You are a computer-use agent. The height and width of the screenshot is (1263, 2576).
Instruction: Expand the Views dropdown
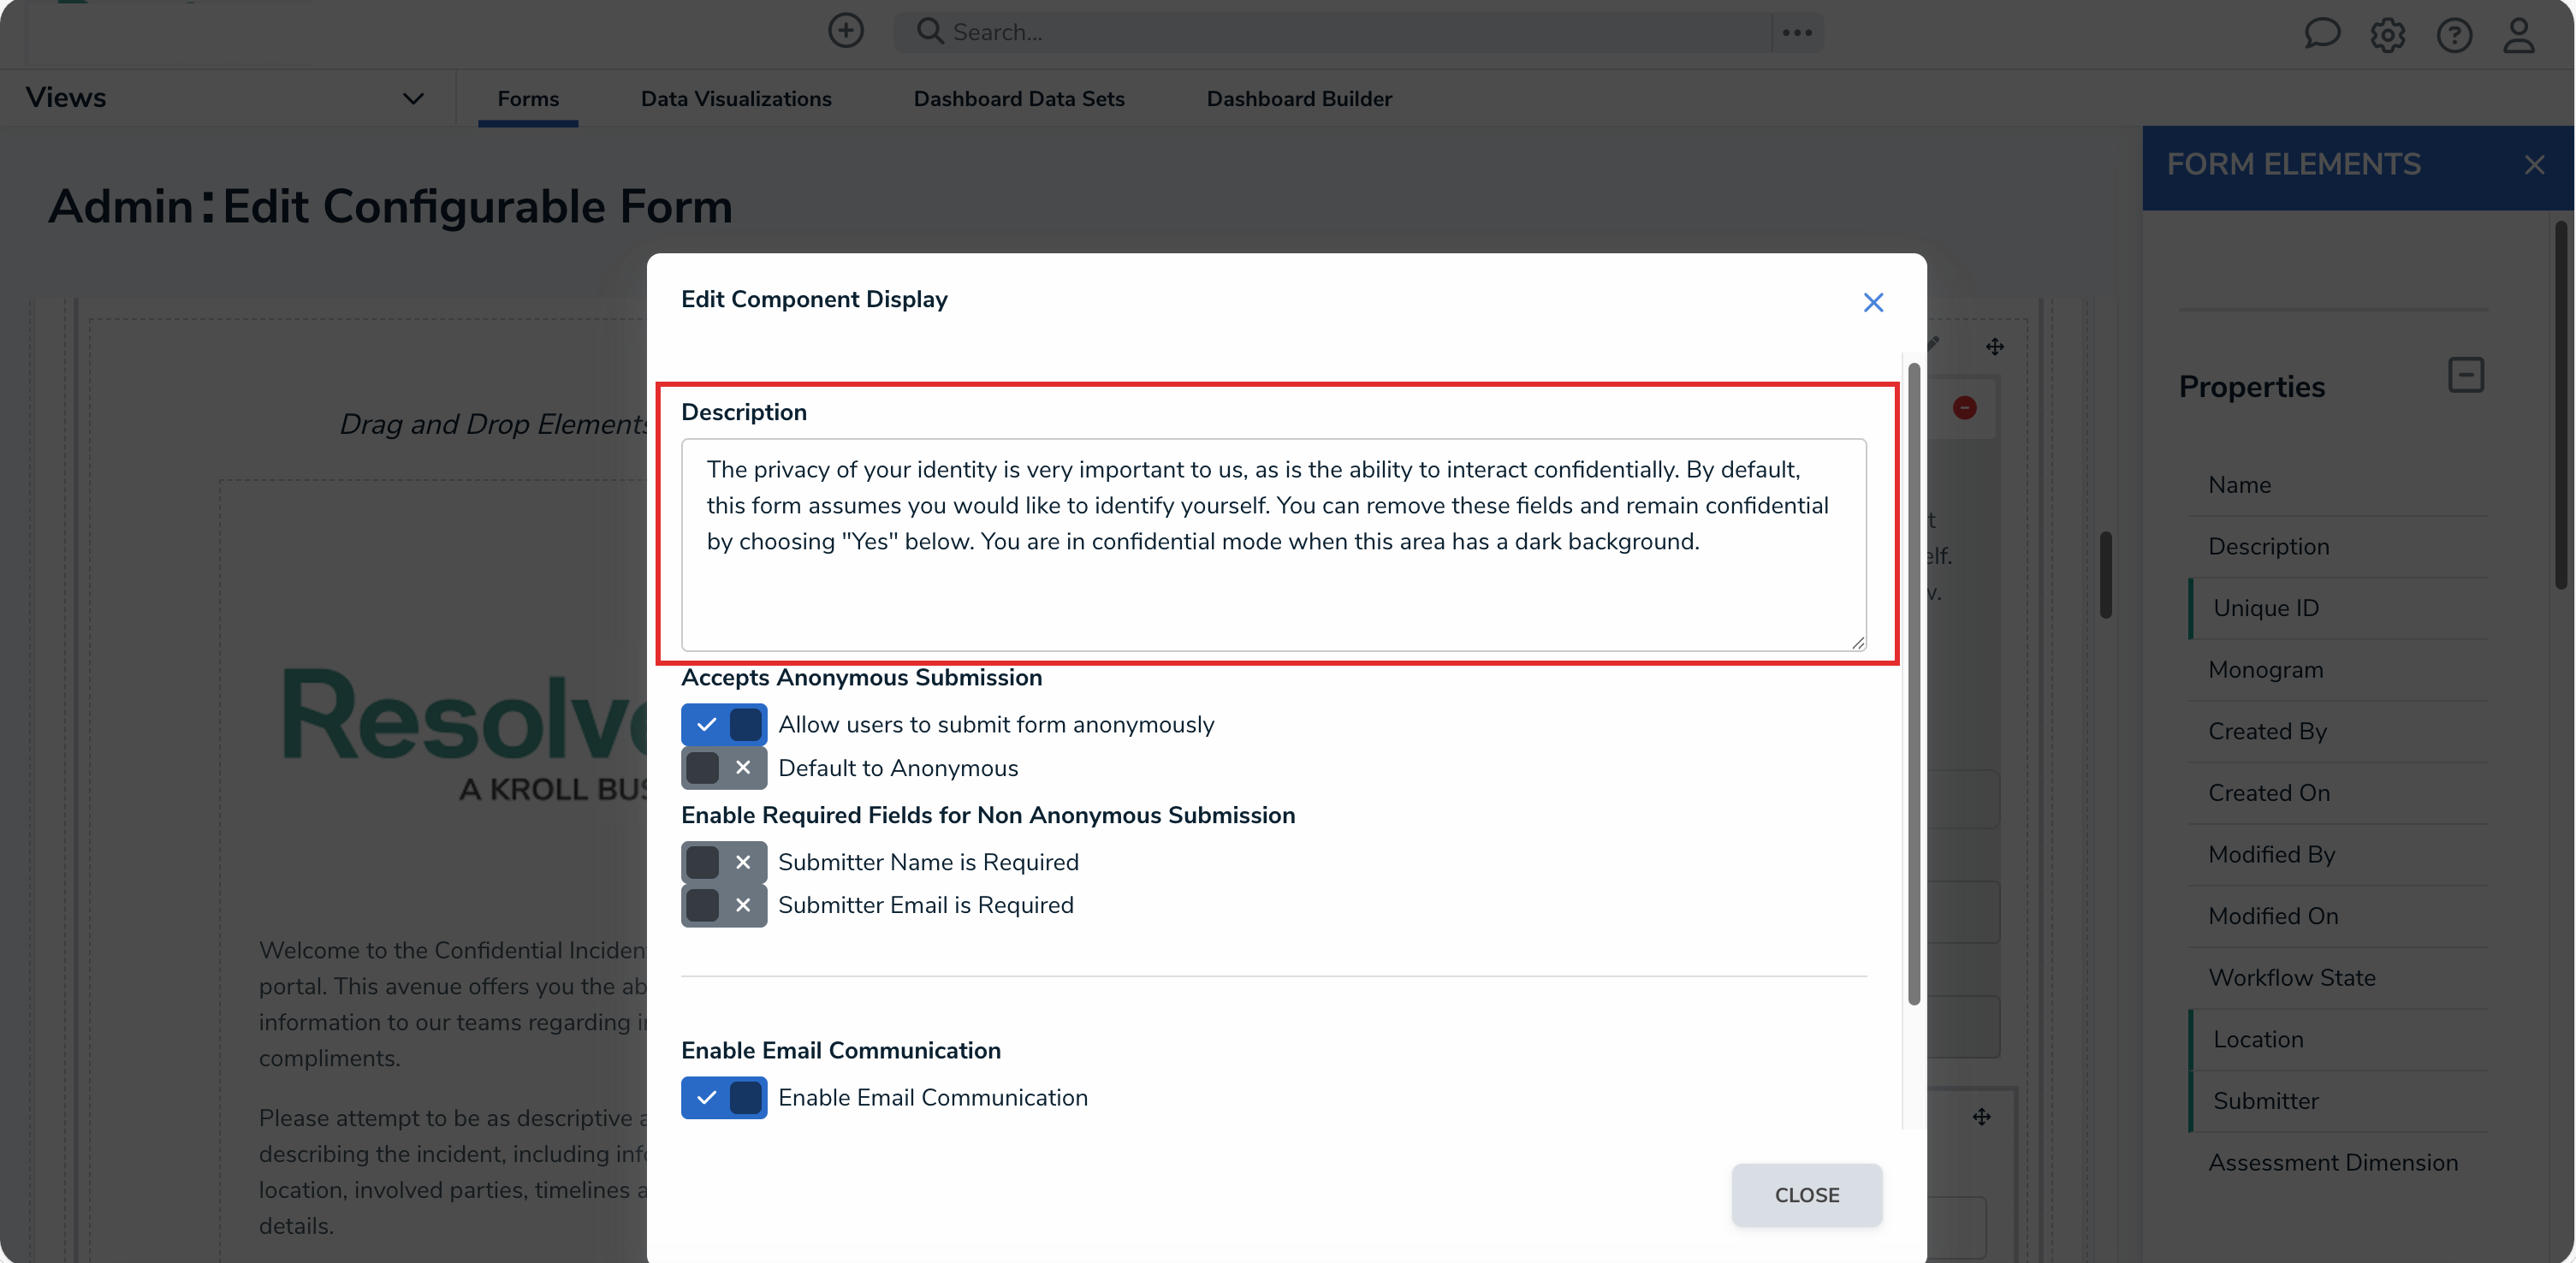pos(412,97)
